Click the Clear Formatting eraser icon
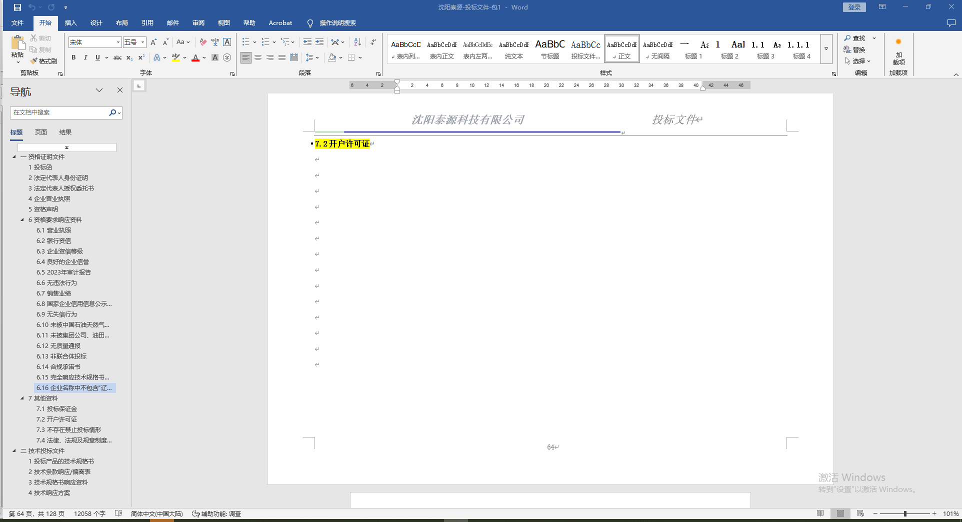The height and width of the screenshot is (522, 962). [202, 42]
